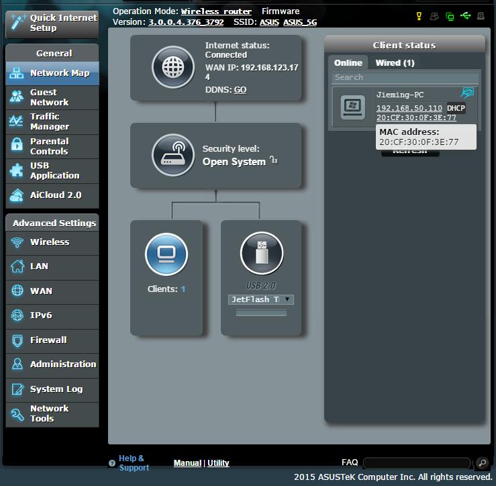
Task: Switch to Wired (1) tab
Action: tap(395, 63)
